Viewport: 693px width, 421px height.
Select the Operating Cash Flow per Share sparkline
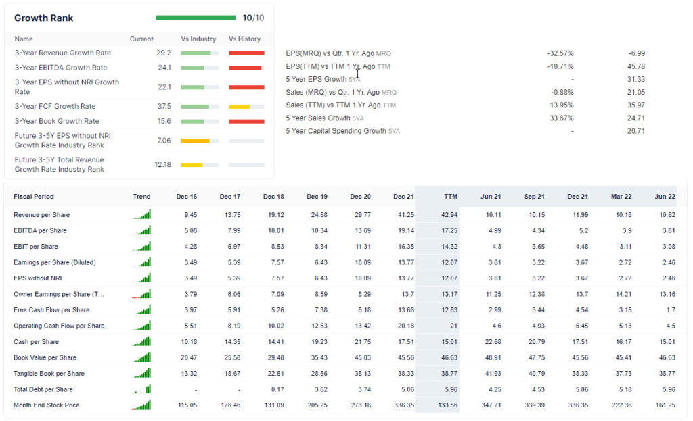pyautogui.click(x=141, y=326)
